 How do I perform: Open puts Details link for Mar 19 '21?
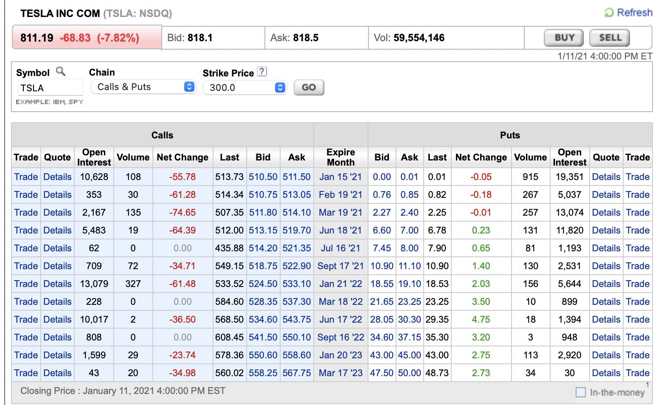click(606, 212)
